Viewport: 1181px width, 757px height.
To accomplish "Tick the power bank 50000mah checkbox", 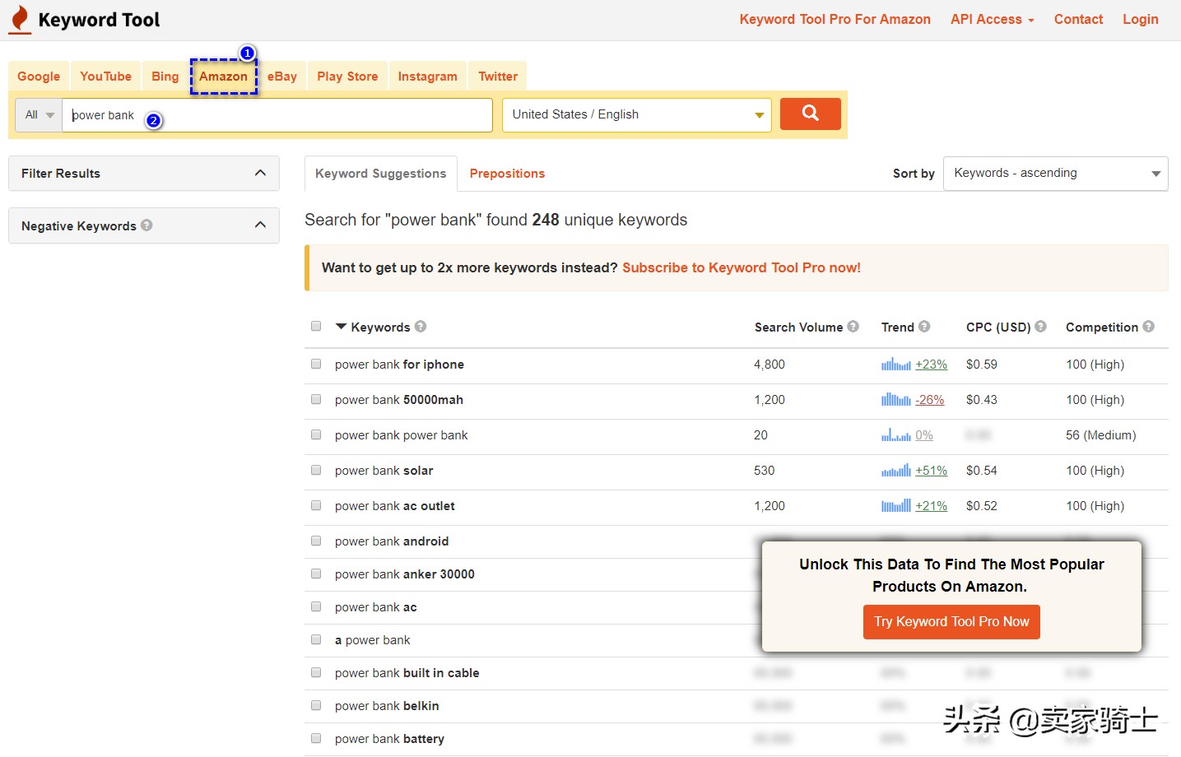I will point(316,399).
